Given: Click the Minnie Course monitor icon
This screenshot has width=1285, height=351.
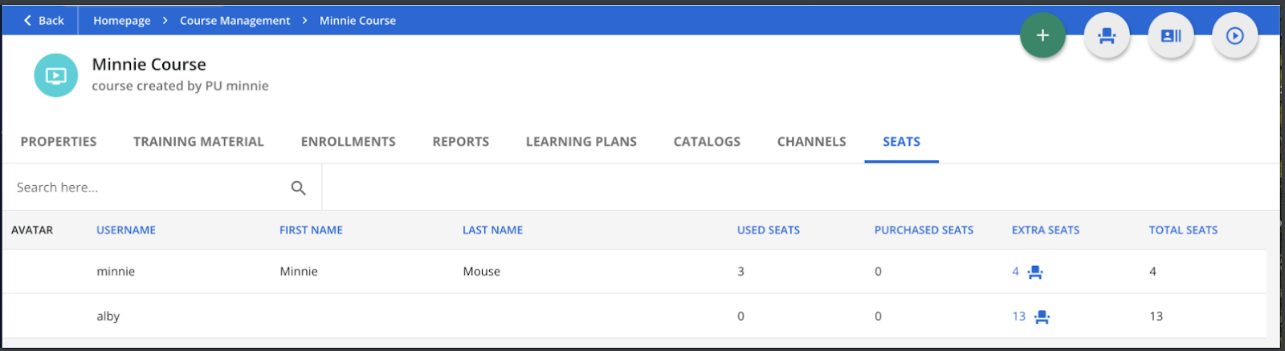Looking at the screenshot, I should click(56, 75).
